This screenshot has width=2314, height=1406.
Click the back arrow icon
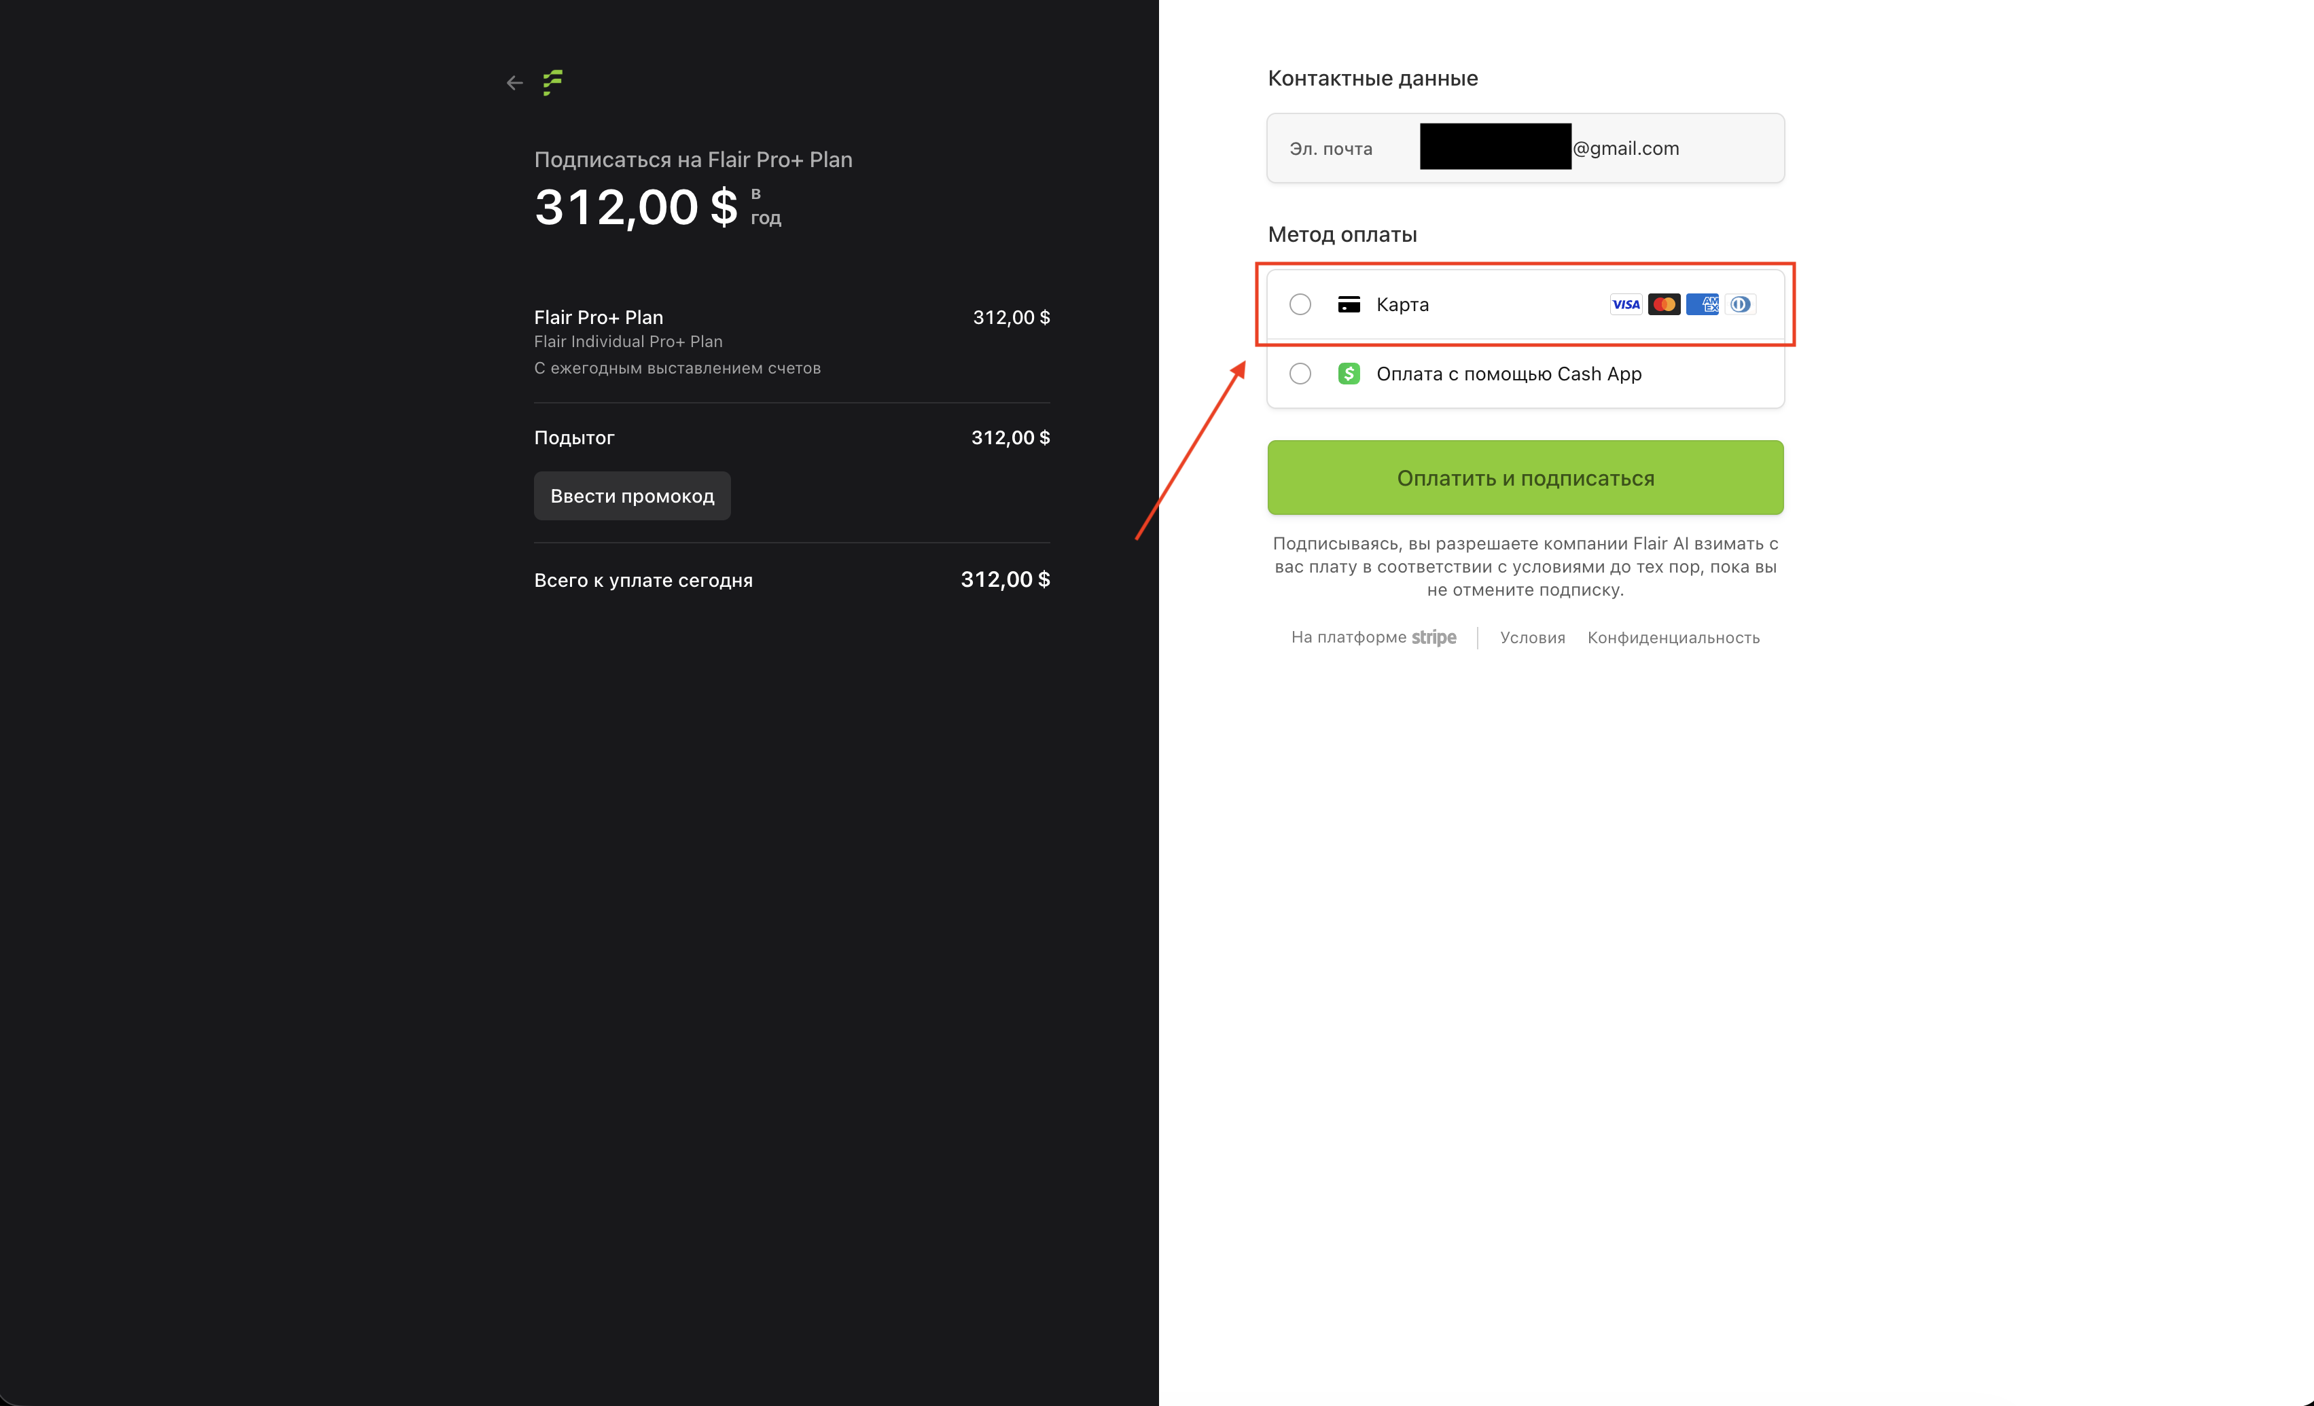pyautogui.click(x=514, y=84)
